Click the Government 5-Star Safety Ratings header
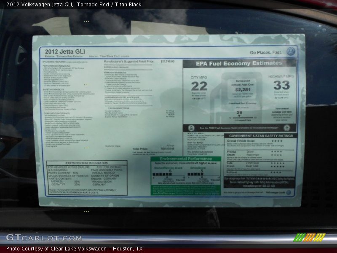The image size is (337, 253). [260, 136]
